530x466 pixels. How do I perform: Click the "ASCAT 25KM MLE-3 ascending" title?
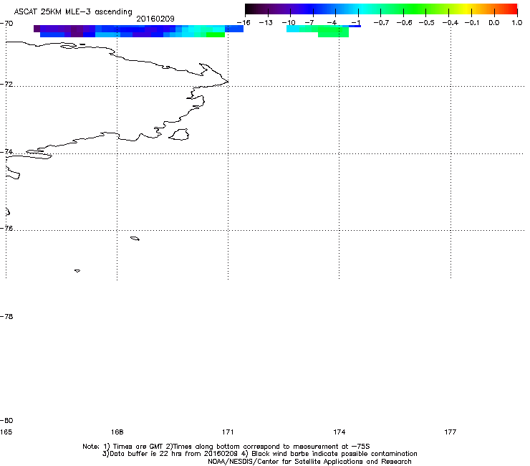(73, 11)
